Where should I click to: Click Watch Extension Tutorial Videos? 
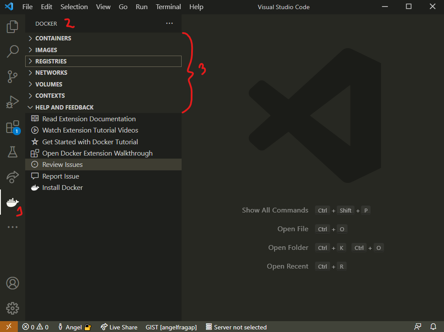103,130
